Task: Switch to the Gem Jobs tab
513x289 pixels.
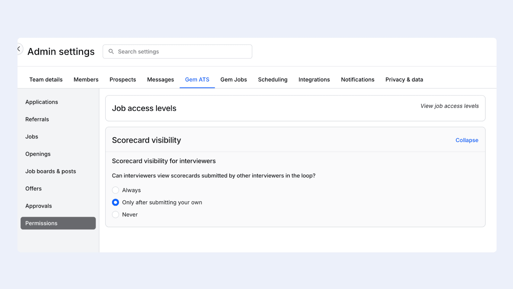Action: (233, 79)
